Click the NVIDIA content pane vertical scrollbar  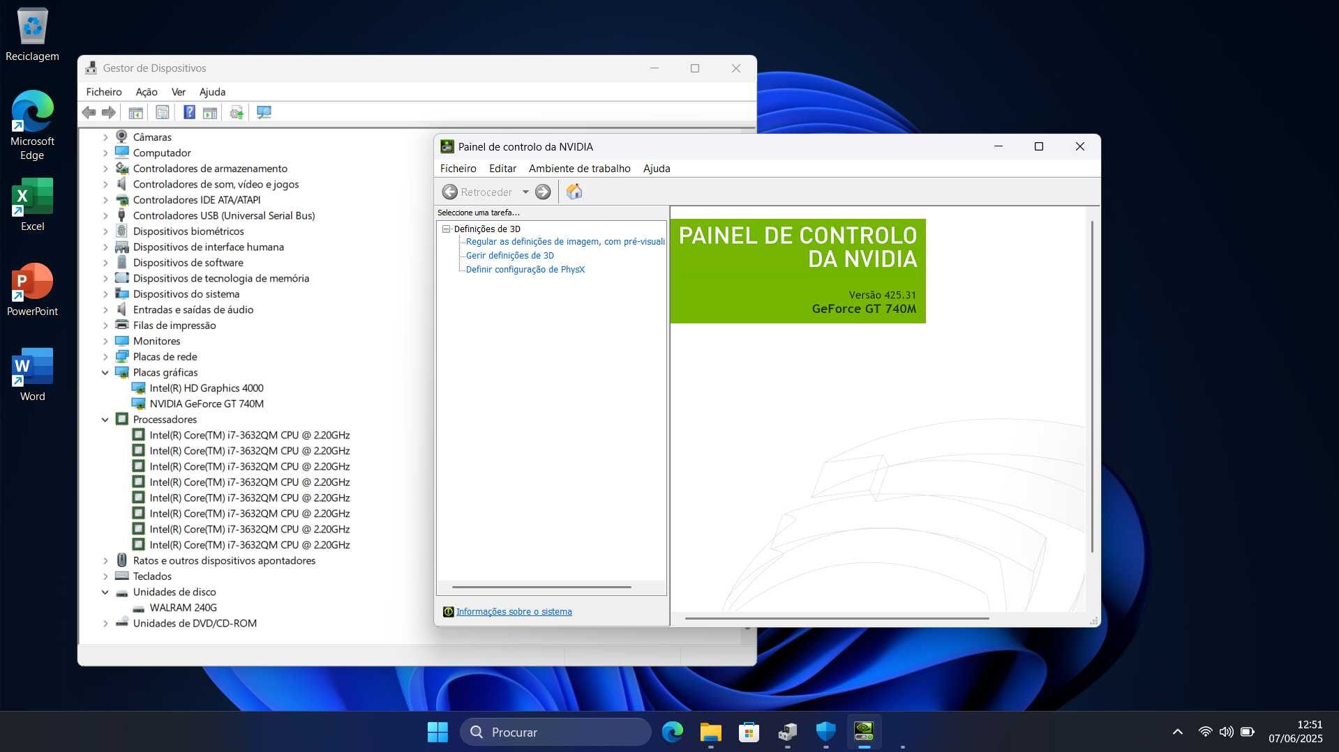[1092, 387]
